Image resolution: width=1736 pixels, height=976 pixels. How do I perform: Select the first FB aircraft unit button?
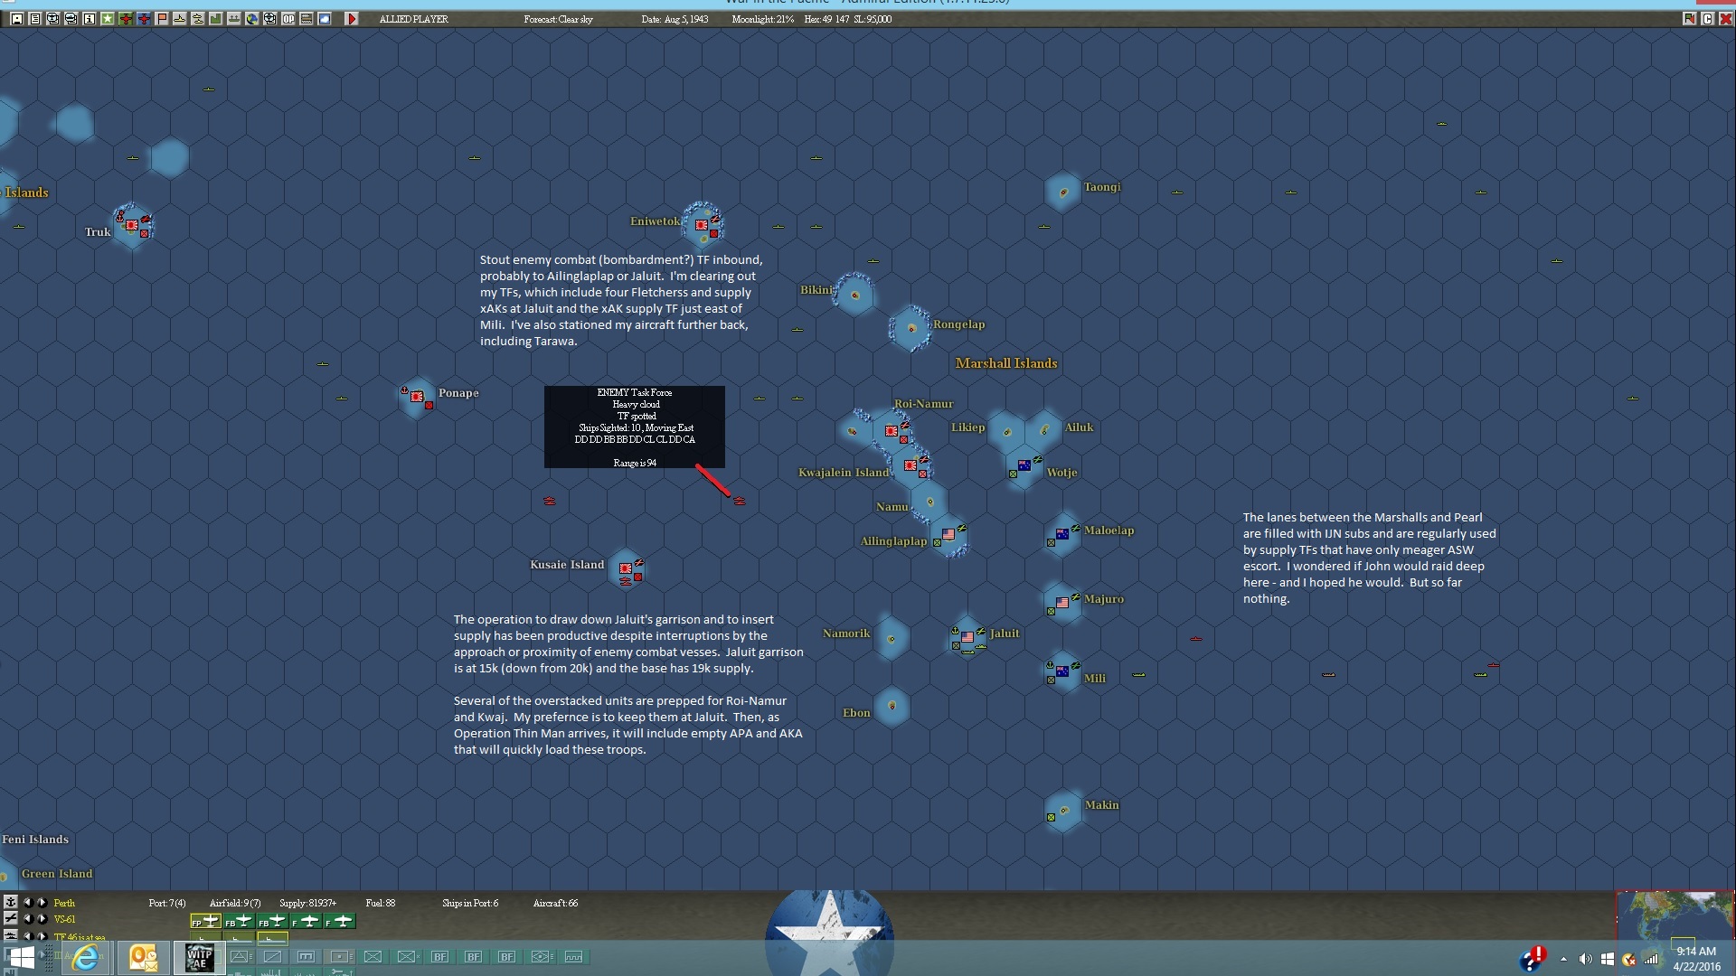click(x=239, y=921)
